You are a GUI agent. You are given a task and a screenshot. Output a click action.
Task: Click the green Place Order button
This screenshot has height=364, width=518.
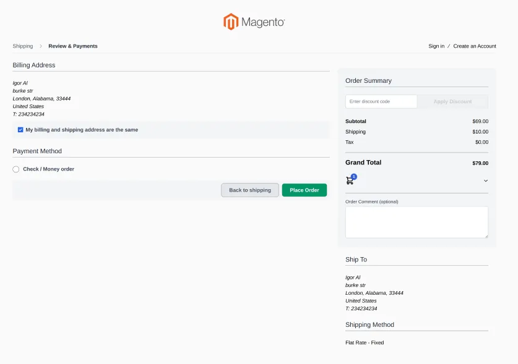[304, 190]
